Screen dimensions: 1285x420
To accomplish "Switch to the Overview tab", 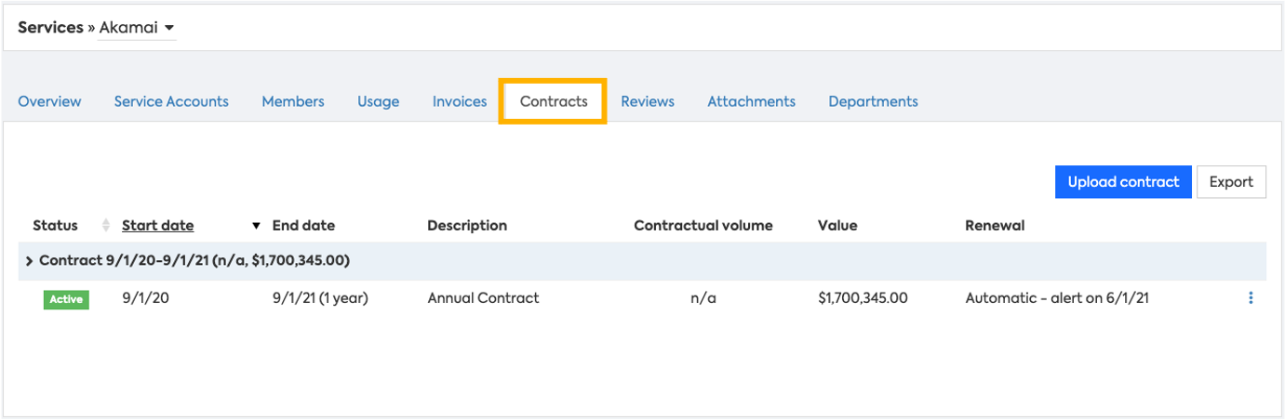I will tap(49, 101).
